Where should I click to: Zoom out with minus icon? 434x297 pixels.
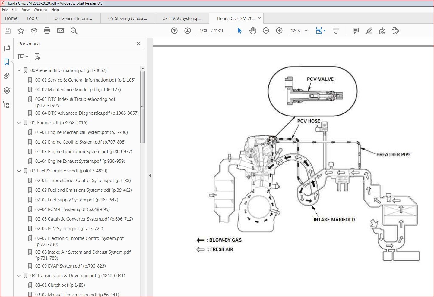point(266,31)
